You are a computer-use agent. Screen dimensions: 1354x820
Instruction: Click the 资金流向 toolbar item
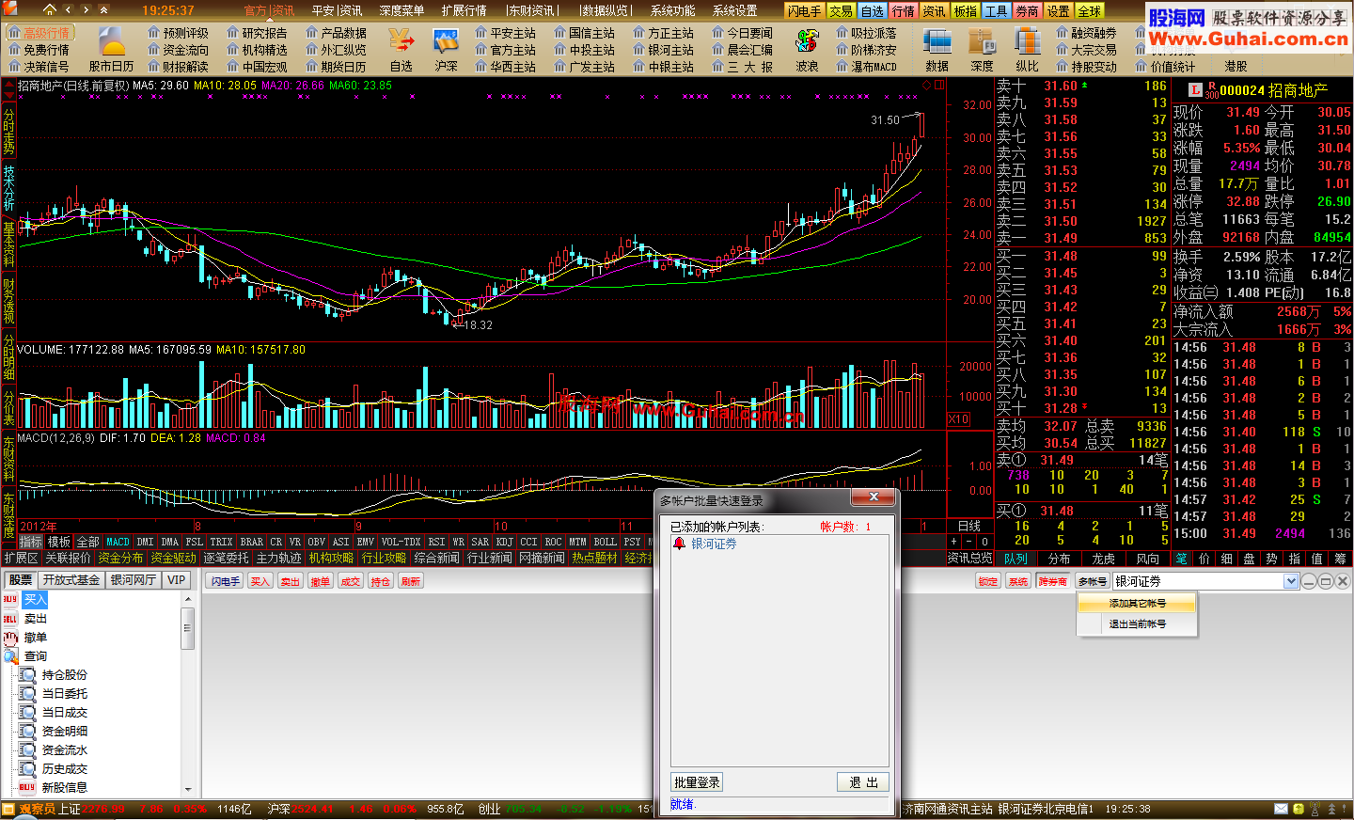[178, 50]
